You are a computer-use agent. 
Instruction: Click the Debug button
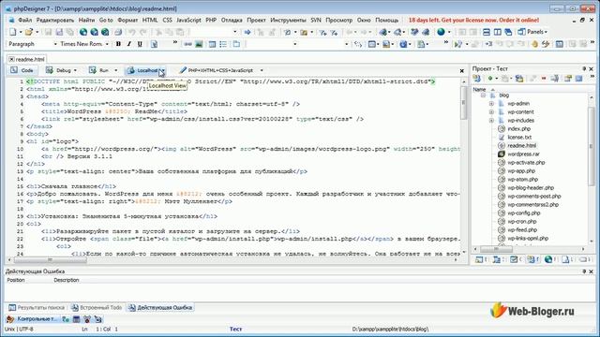pyautogui.click(x=58, y=70)
